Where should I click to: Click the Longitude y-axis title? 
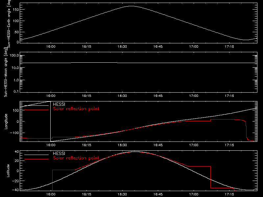[x=6, y=121]
